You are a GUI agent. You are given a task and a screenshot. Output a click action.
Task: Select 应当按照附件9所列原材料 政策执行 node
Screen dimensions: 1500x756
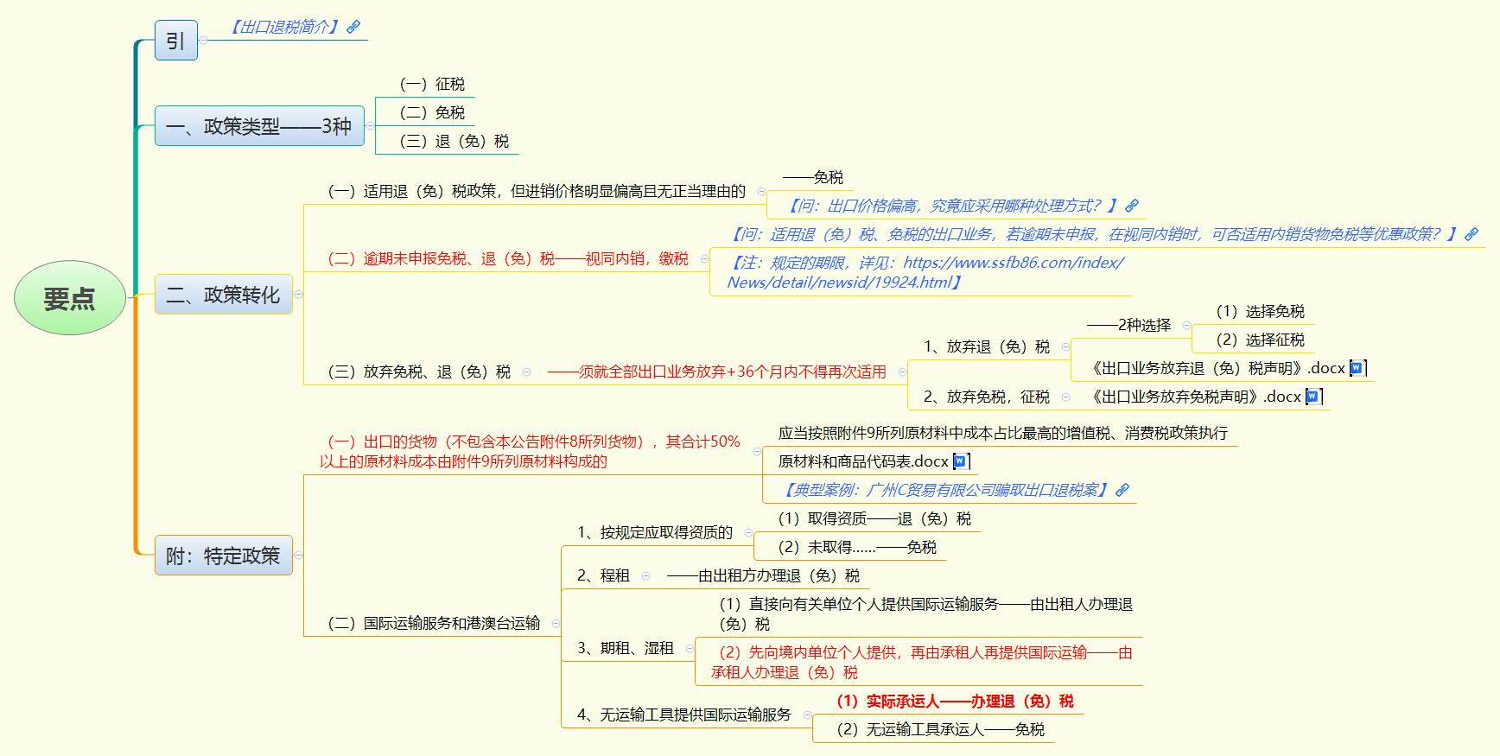[1003, 433]
